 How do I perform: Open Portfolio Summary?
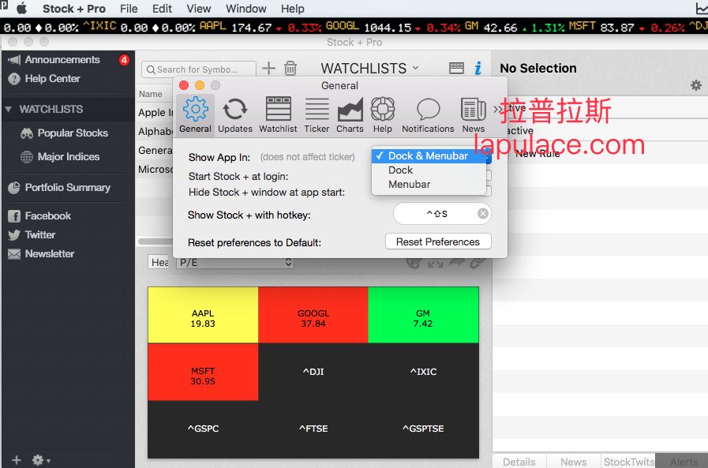pyautogui.click(x=67, y=187)
